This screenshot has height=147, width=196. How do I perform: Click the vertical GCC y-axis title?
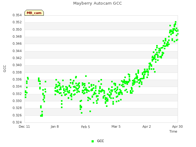5,69
